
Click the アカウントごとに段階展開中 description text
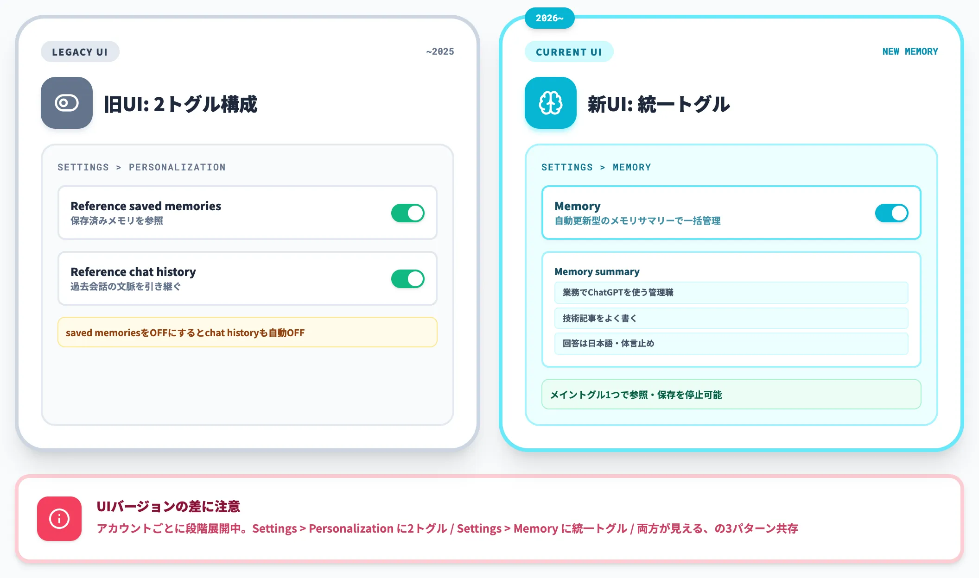tap(447, 528)
